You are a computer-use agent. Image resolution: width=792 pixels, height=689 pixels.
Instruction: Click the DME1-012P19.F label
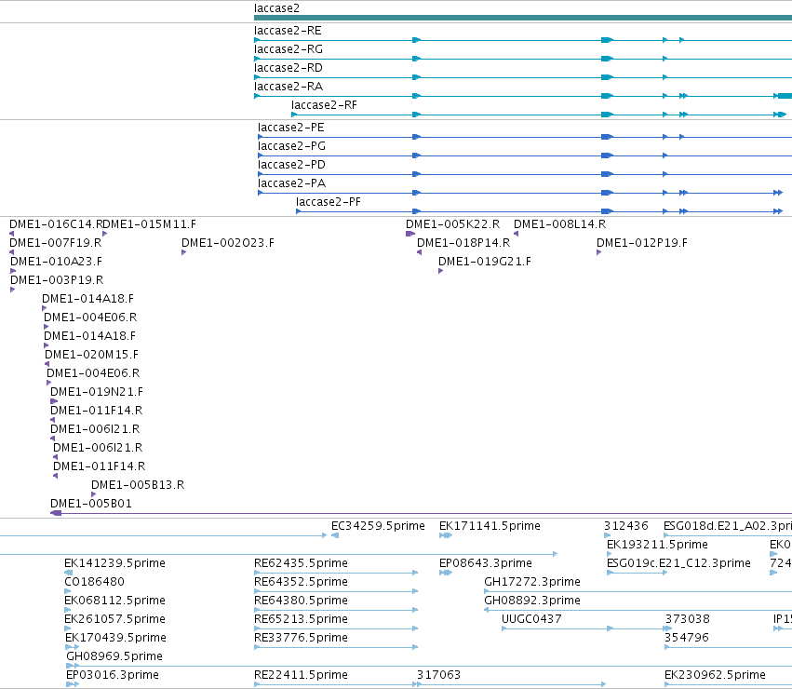[x=642, y=243]
